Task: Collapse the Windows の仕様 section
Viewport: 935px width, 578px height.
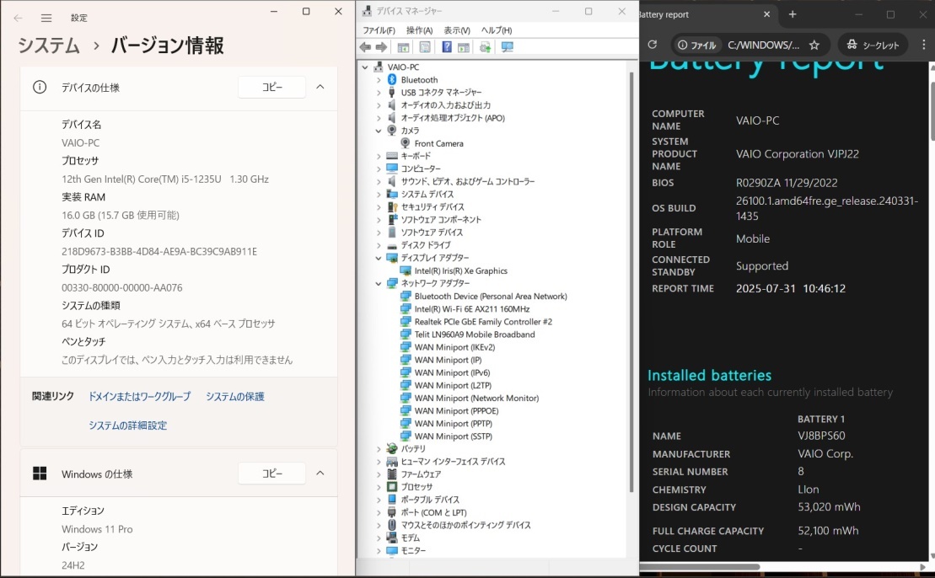Action: pos(320,474)
